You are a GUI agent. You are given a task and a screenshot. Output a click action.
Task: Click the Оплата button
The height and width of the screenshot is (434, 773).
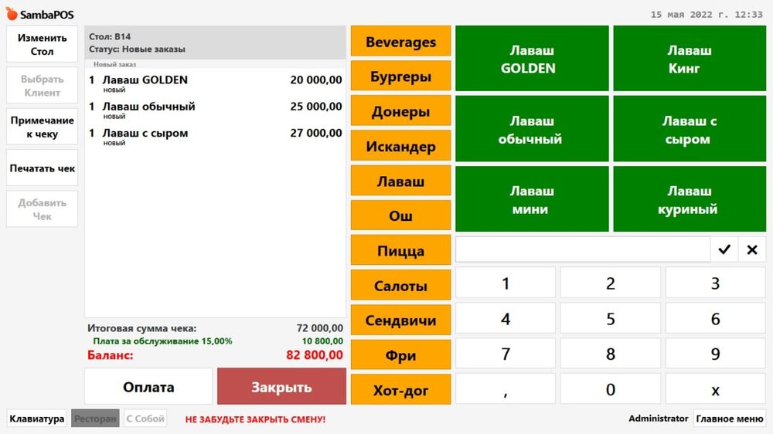[148, 387]
